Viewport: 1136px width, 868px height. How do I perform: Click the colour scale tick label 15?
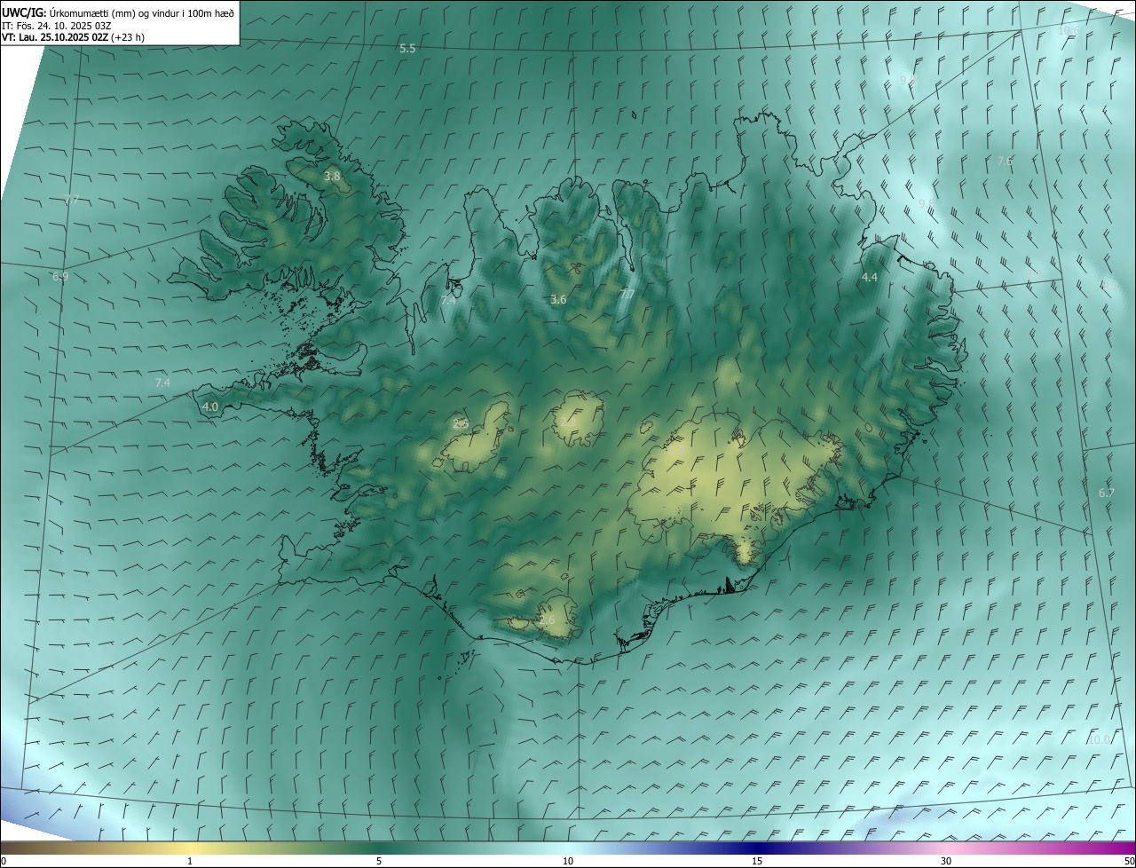coord(757,862)
